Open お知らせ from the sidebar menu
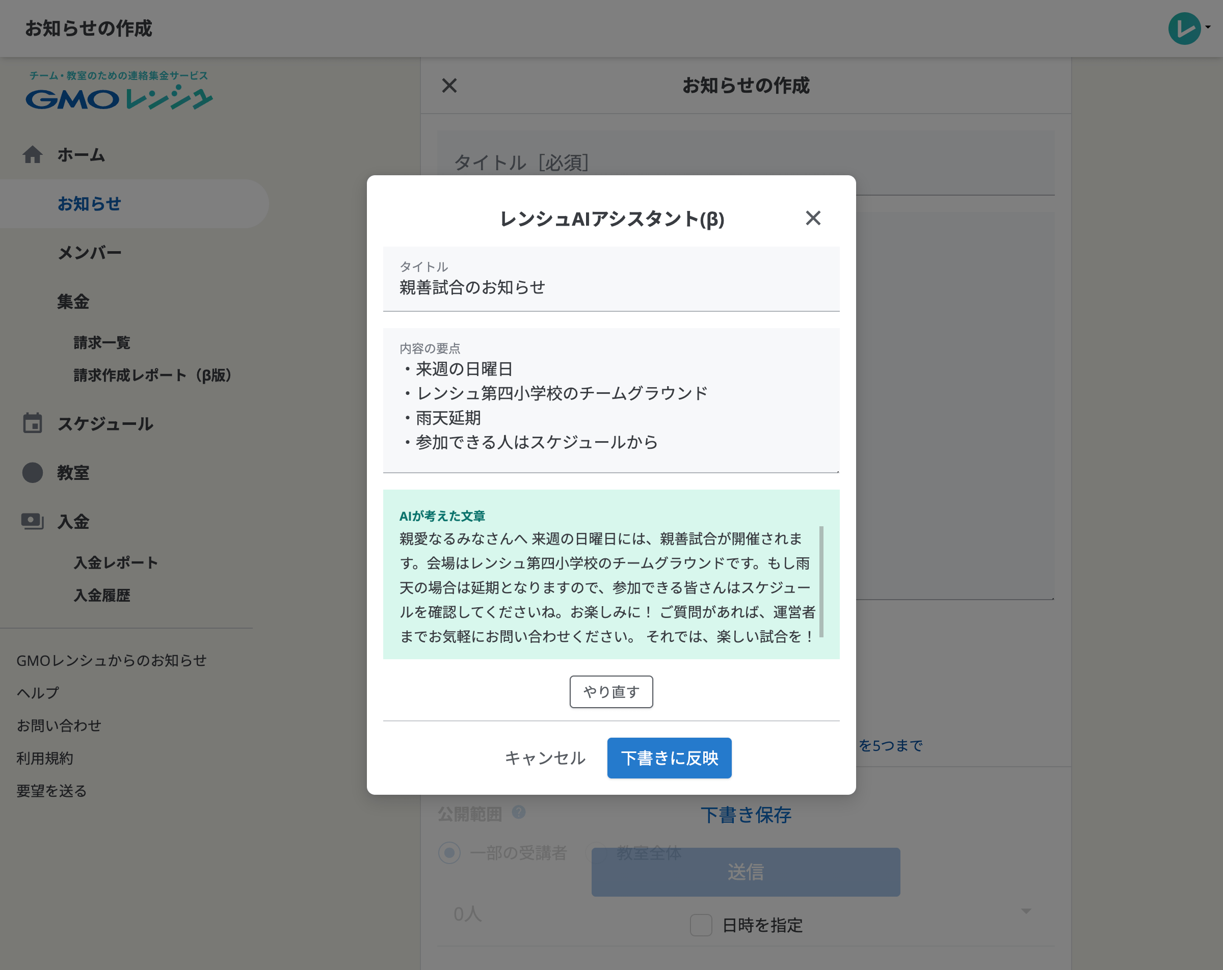The image size is (1223, 970). 89,204
